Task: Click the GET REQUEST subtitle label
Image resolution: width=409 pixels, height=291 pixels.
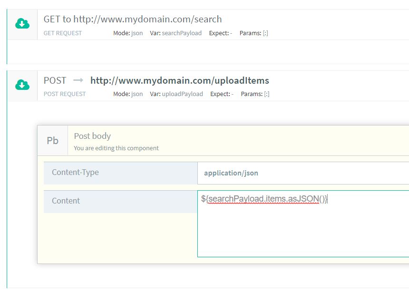Action: tap(63, 33)
